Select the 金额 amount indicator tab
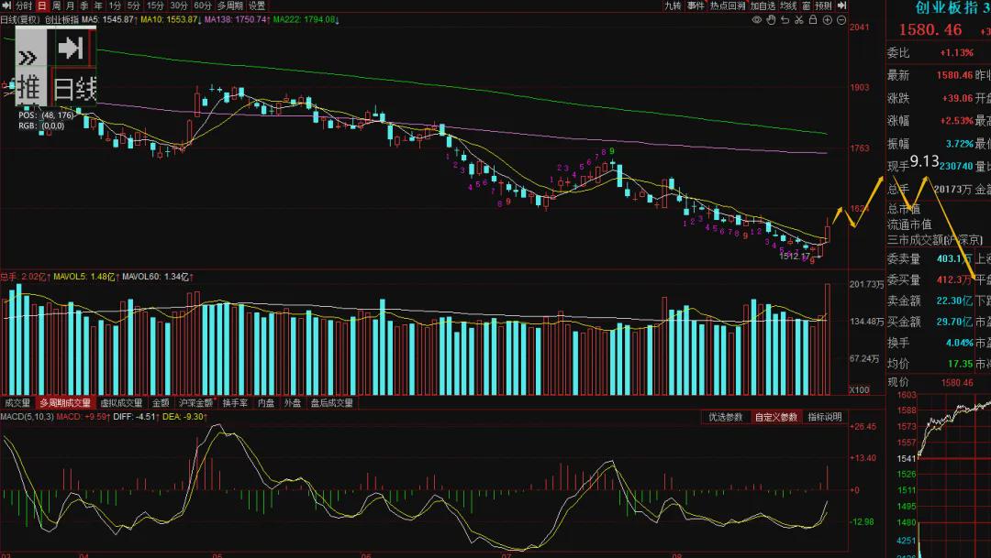The height and width of the screenshot is (558, 991). pos(161,403)
